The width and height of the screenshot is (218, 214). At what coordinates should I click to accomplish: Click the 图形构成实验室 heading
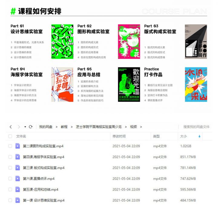point(94,32)
